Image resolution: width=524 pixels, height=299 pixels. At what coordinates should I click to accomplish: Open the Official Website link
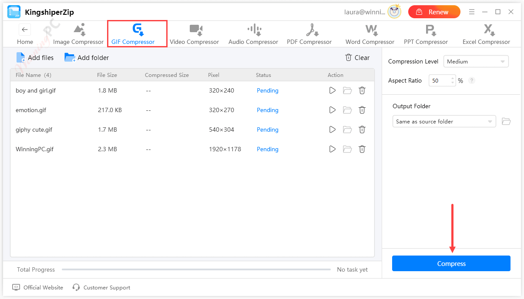click(38, 287)
